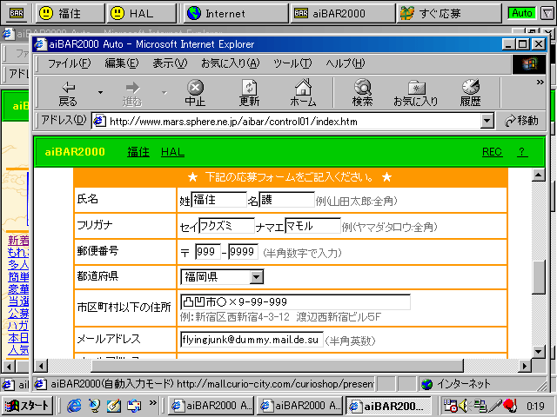Click the network computers tray icon

click(480, 406)
